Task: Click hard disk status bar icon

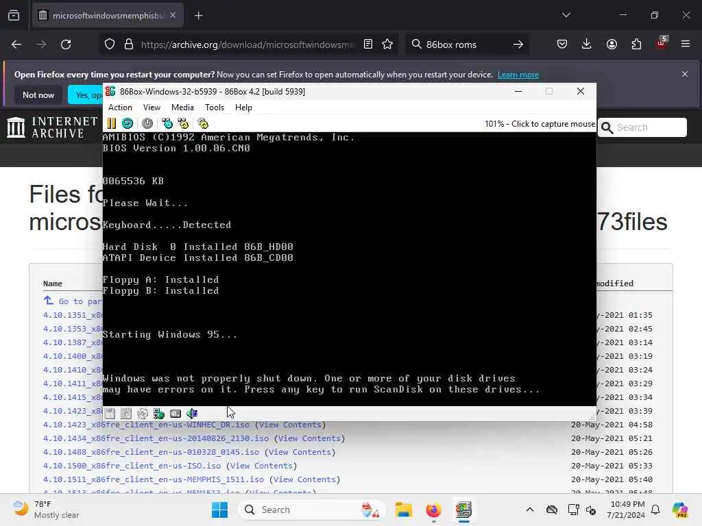Action: coord(159,414)
